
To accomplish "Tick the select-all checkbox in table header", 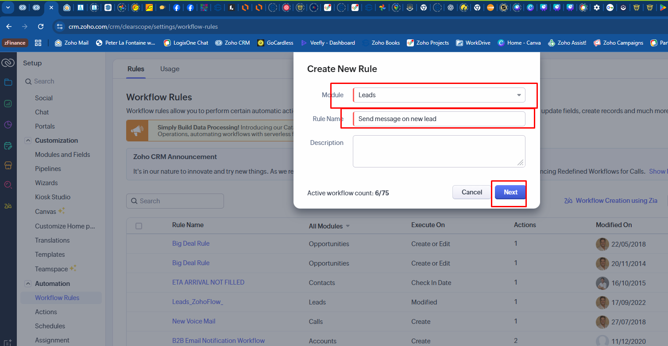I will [x=139, y=226].
